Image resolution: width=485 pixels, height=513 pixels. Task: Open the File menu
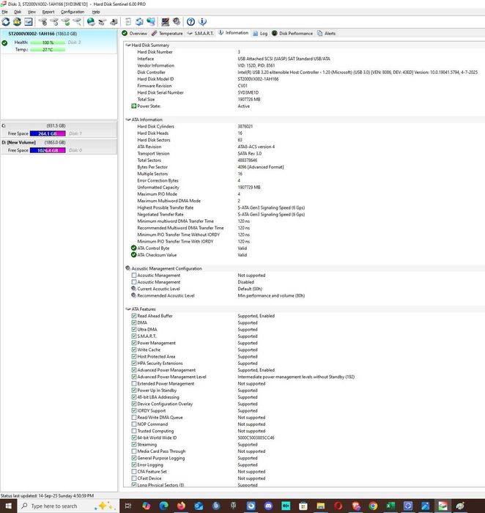pos(4,12)
